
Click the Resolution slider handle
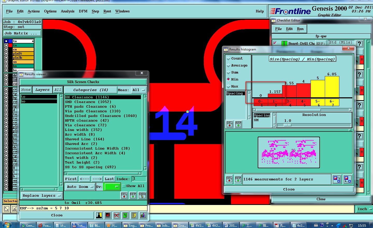tap(287, 125)
